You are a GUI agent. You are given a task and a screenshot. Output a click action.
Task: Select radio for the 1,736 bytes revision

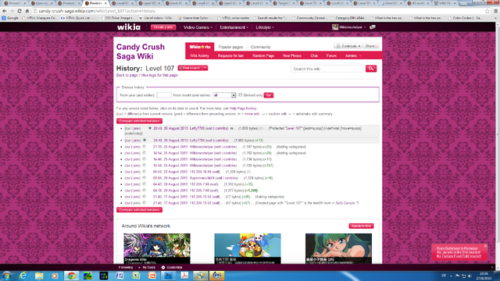click(x=144, y=159)
